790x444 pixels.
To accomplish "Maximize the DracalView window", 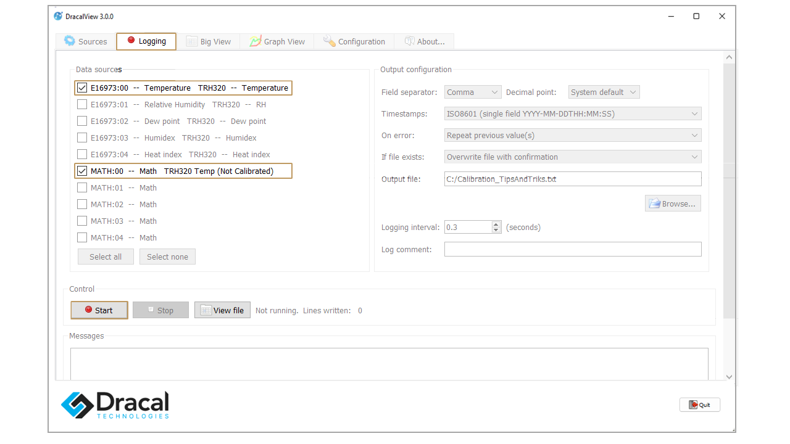I will 696,16.
